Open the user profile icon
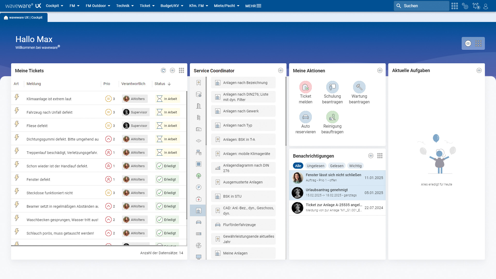Viewport: 496px width, 279px height. click(486, 6)
